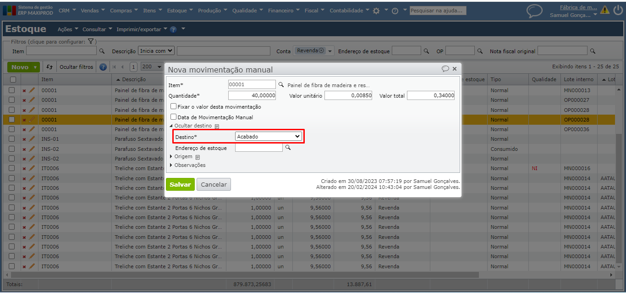Click Endereço de estoque filter magnifier
This screenshot has width=626, height=293.
(426, 51)
